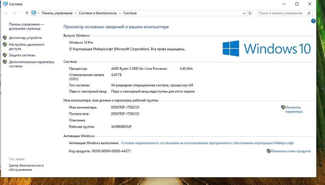Click 'Активация Windows выполнена' status text

94,143
